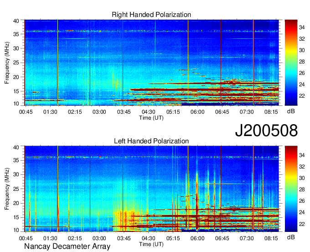This screenshot has width=310, height=252.
Task: Click the 35 MHz tick of Left Handed plot
Action: [x=16, y=160]
